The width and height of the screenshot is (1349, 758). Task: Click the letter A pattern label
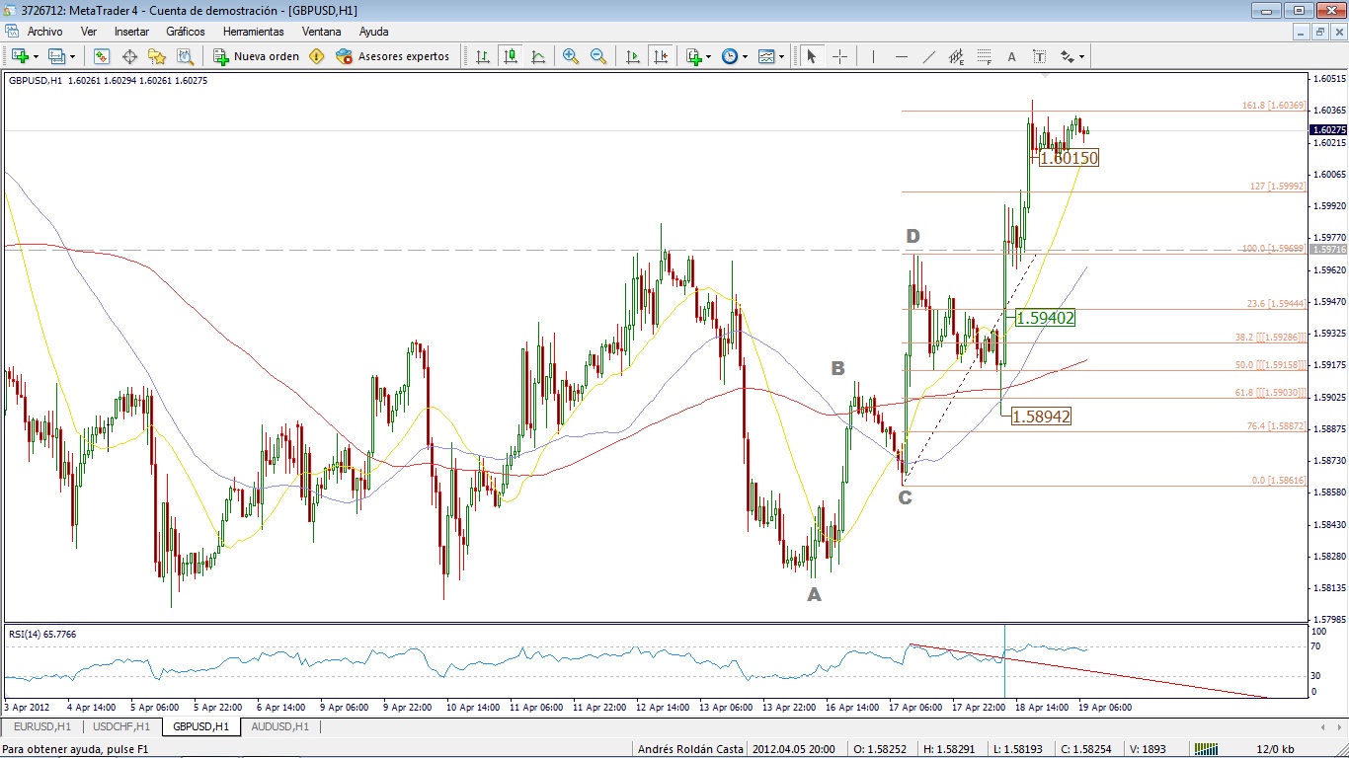(814, 594)
